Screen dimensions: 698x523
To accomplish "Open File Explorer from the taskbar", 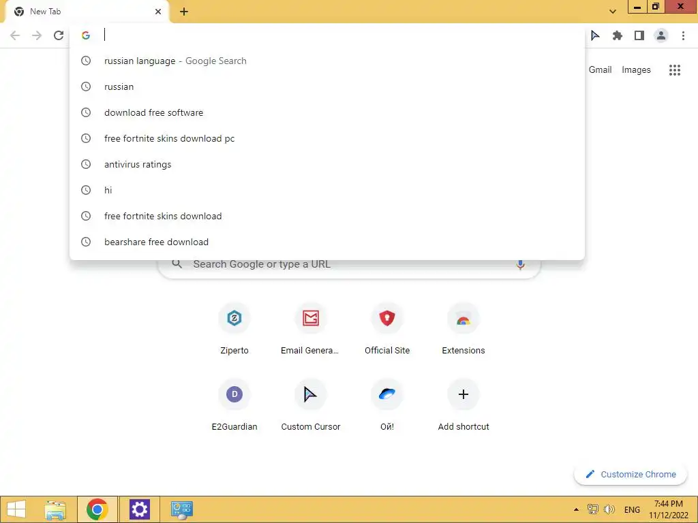I will 55,509.
